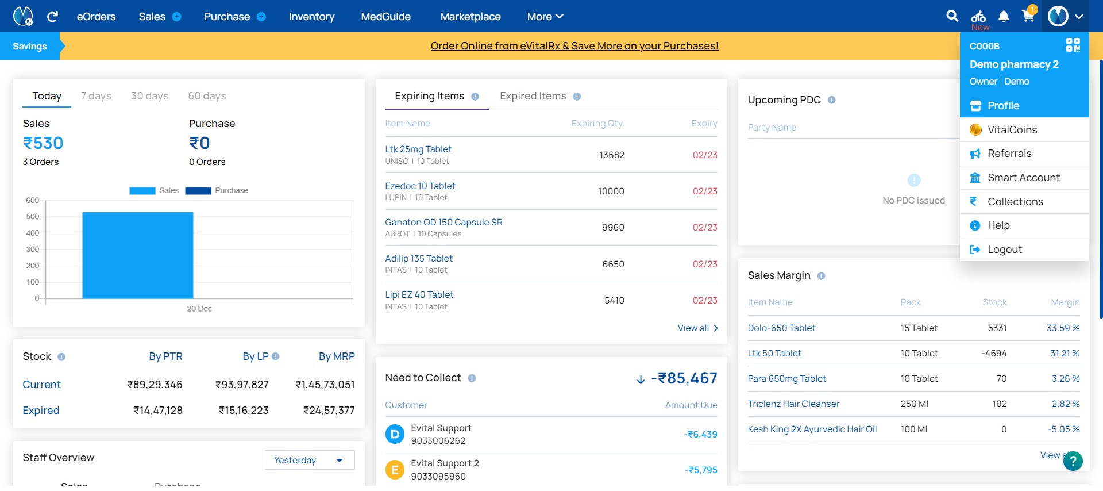This screenshot has height=491, width=1103.
Task: Click the profile avatar in navbar
Action: point(1058,16)
